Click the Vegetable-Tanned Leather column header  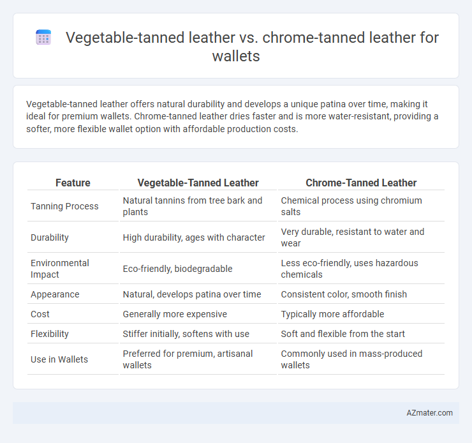tap(198, 183)
